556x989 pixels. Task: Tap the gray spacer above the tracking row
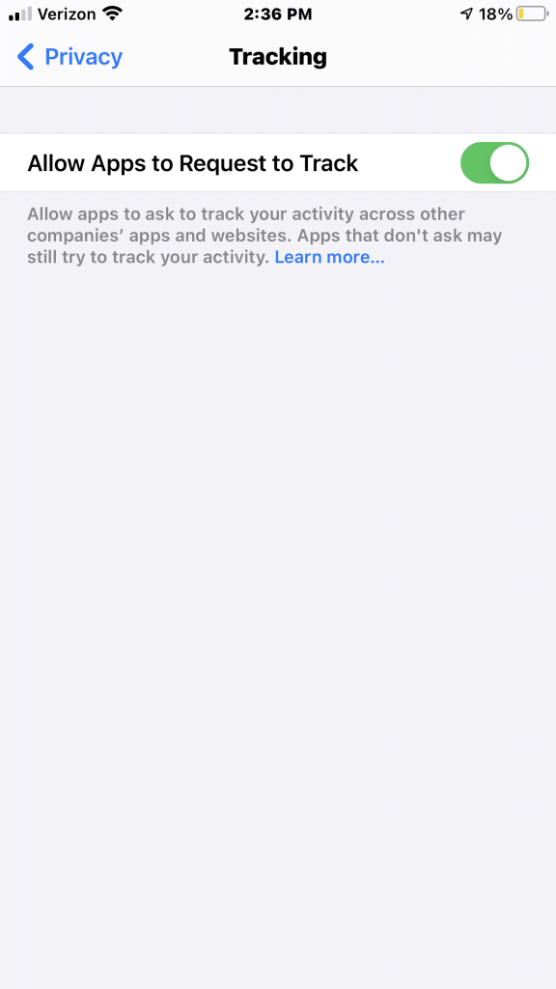[278, 110]
